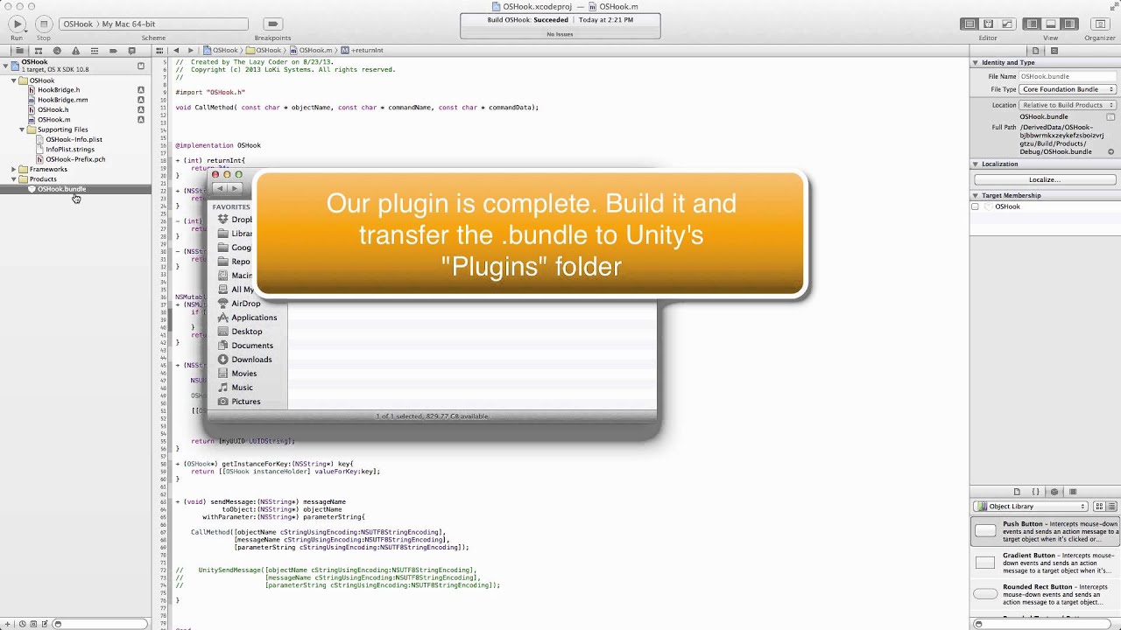Select HookBridge.mm file
This screenshot has width=1121, height=630.
[x=62, y=100]
